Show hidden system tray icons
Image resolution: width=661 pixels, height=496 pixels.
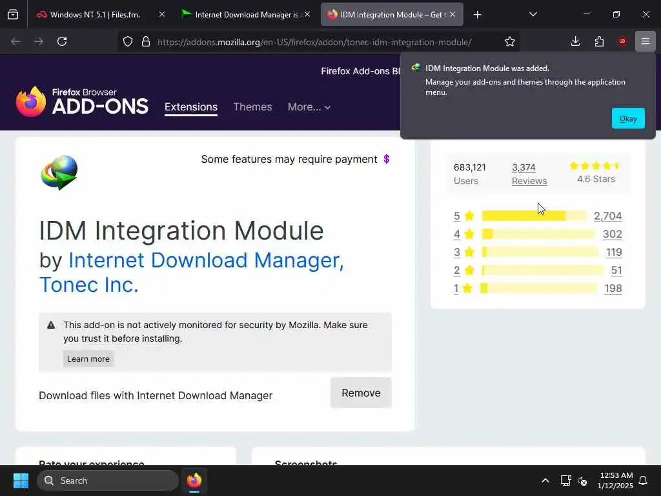pyautogui.click(x=545, y=480)
